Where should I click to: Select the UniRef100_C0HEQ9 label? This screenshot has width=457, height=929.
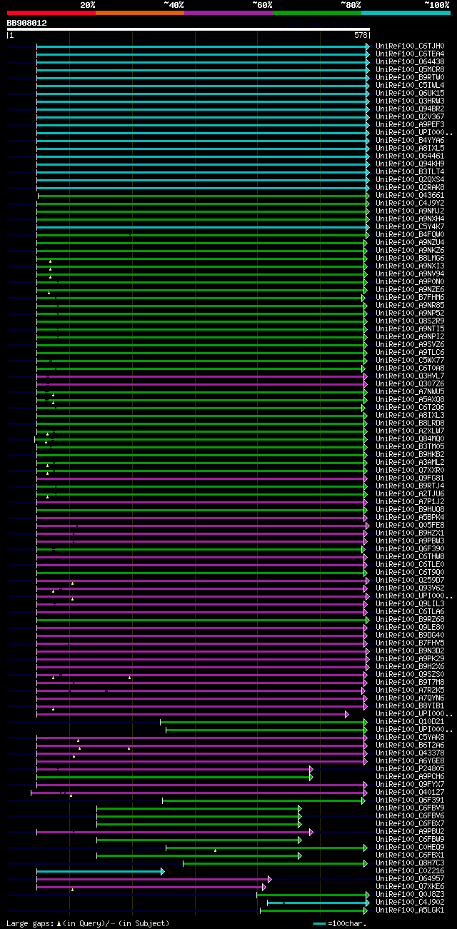pos(410,847)
